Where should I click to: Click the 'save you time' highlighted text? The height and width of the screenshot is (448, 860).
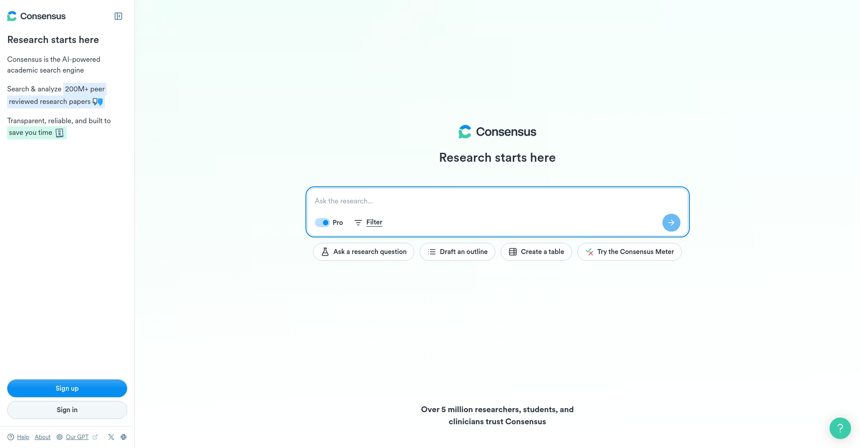click(37, 133)
